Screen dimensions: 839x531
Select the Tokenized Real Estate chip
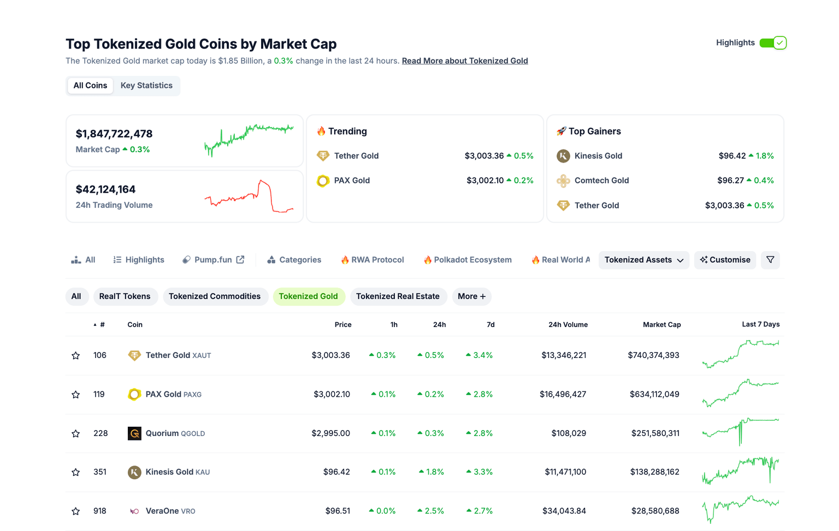click(398, 296)
